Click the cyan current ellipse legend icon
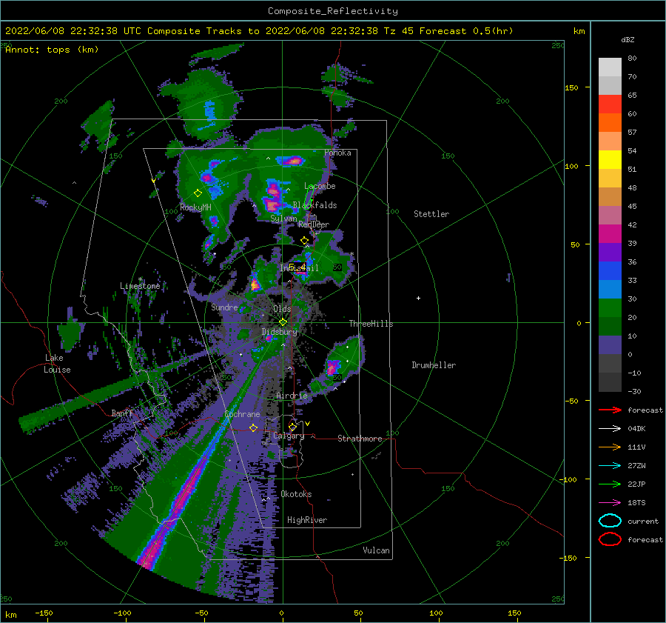Viewport: 666px width, 623px height. coord(610,521)
